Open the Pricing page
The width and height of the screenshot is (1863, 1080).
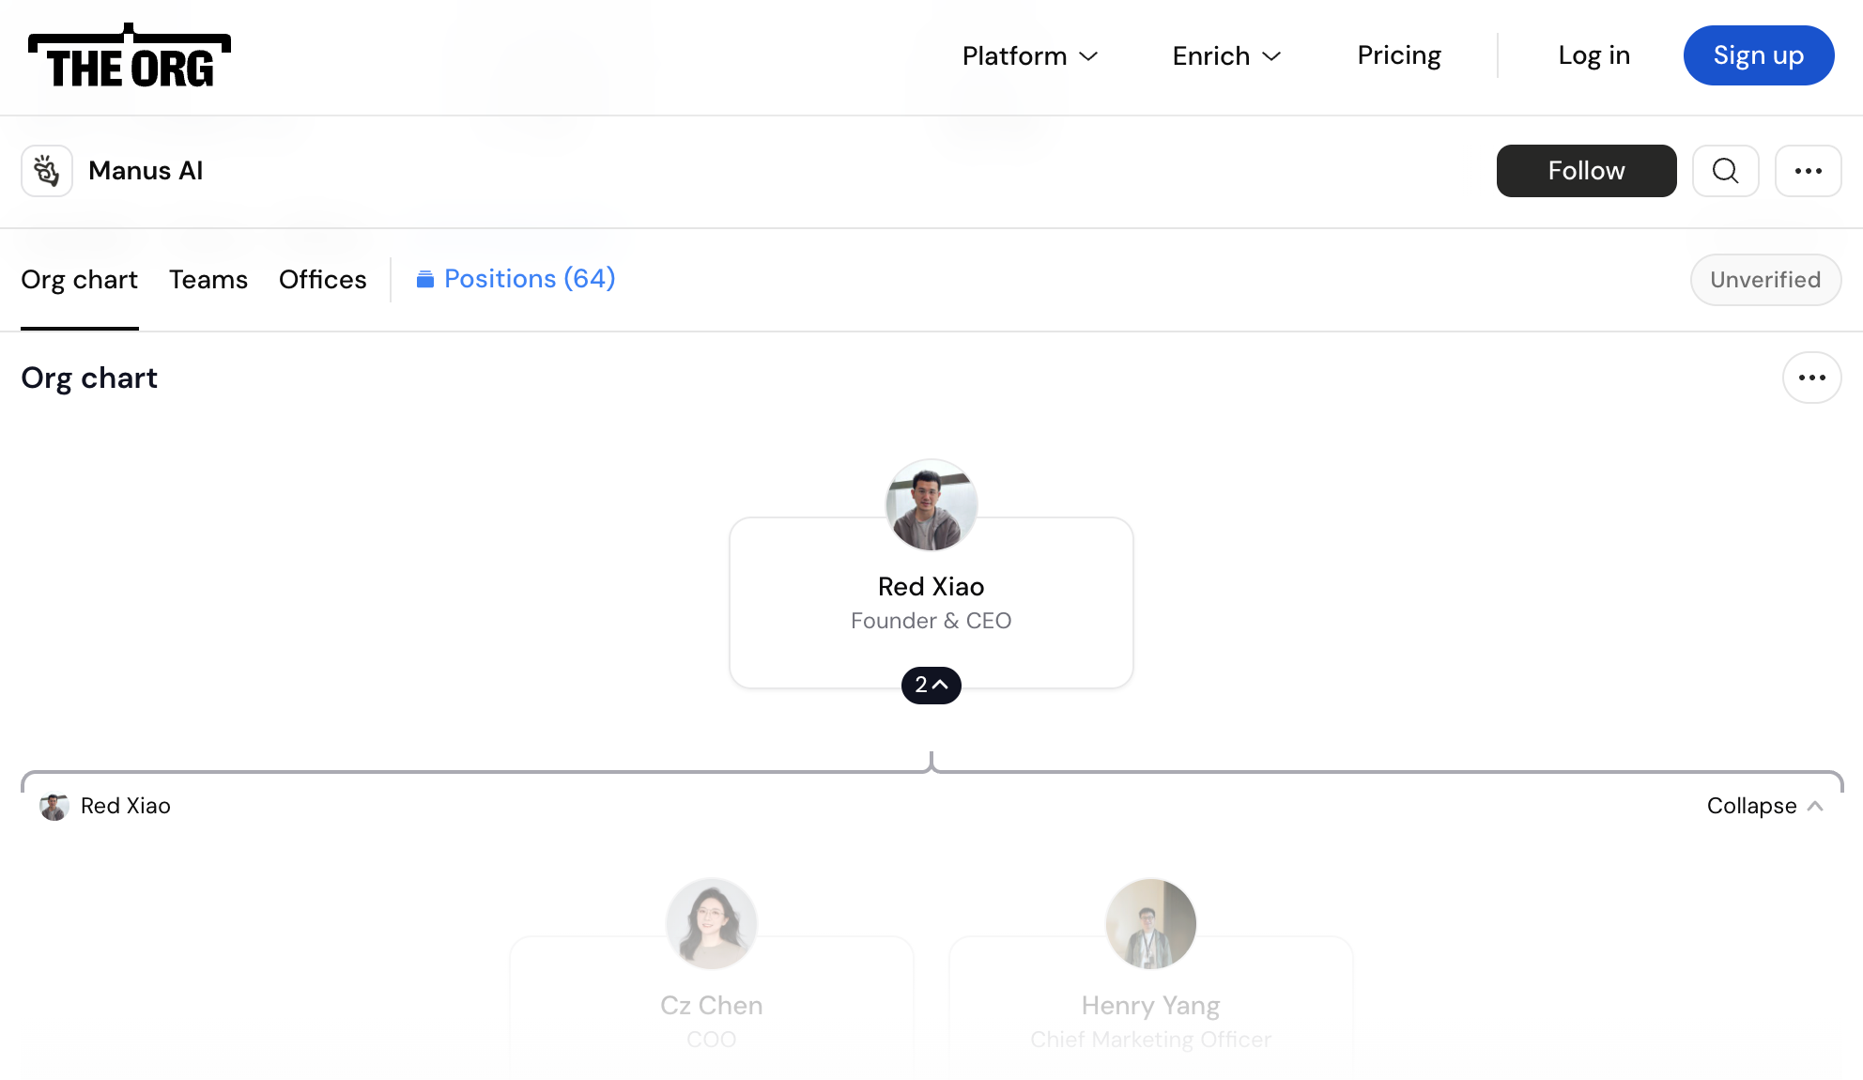(x=1399, y=56)
